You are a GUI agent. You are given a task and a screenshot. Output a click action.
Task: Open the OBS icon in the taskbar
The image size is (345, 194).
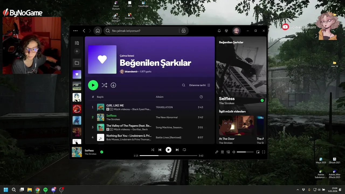61,190
